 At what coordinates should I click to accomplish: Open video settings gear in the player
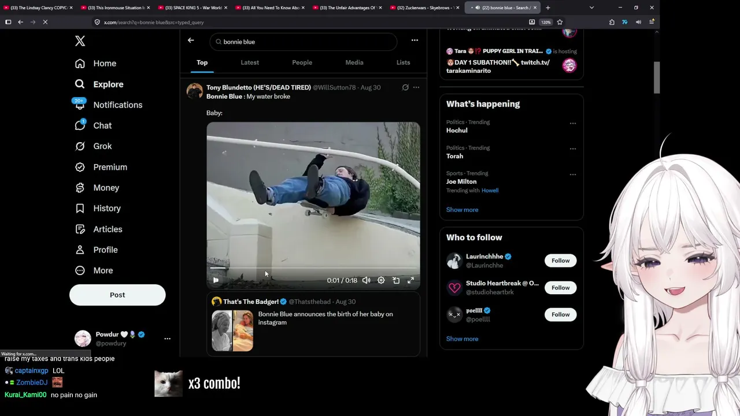coord(381,280)
